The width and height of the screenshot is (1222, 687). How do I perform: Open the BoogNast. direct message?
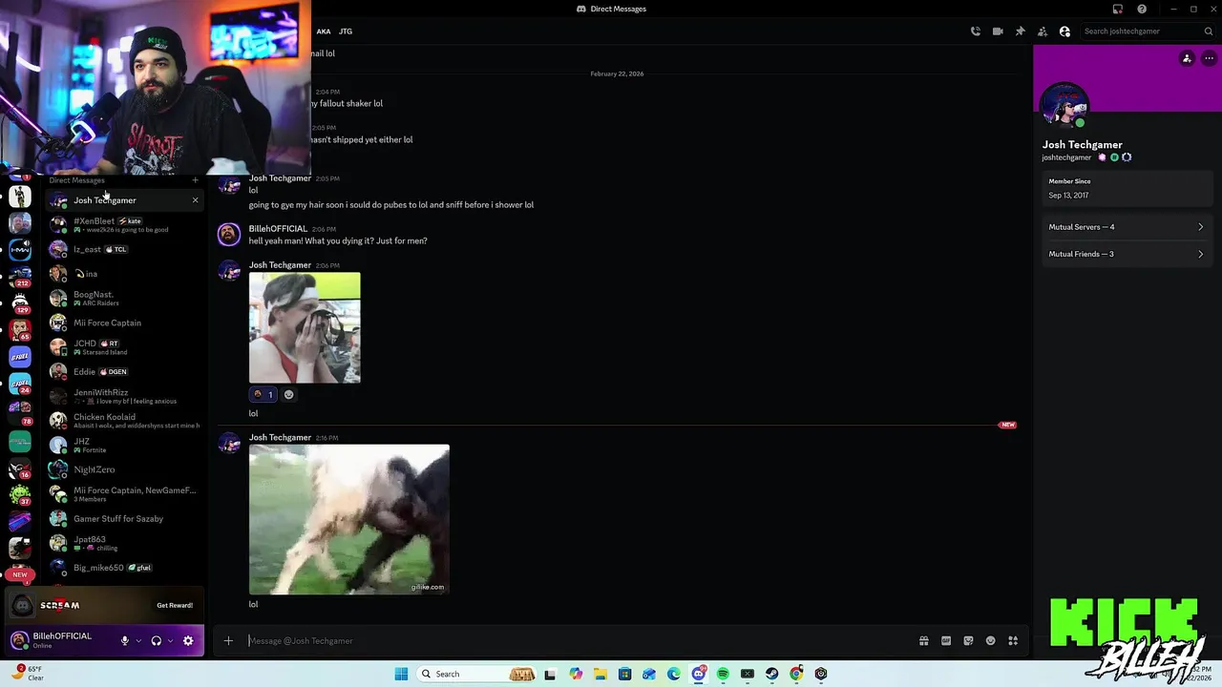(125, 298)
